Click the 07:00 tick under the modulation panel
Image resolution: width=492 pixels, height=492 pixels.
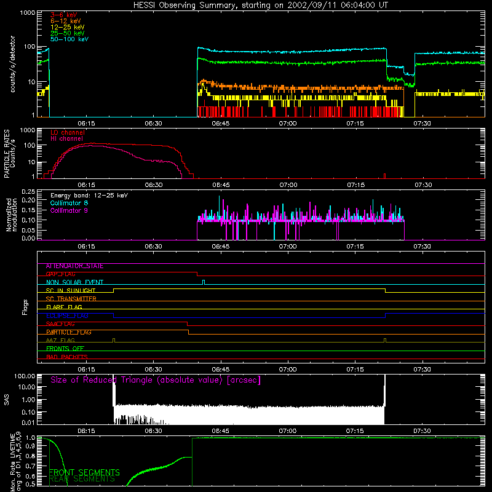[x=288, y=247]
